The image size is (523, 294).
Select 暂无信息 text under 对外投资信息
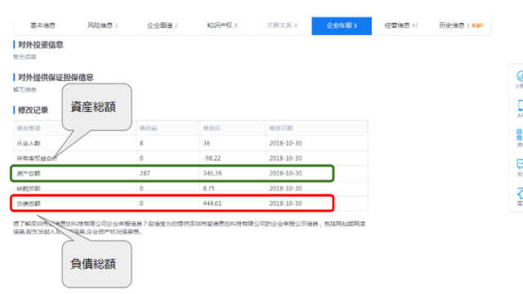pyautogui.click(x=25, y=57)
